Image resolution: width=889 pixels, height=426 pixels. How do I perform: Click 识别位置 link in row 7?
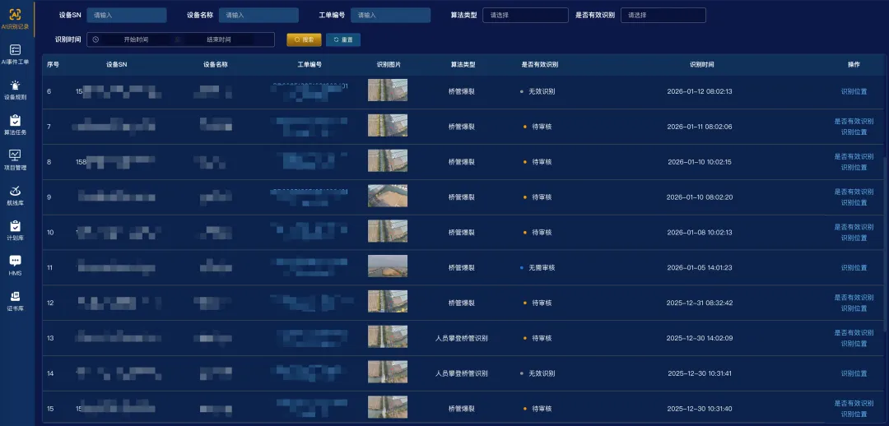click(x=854, y=132)
